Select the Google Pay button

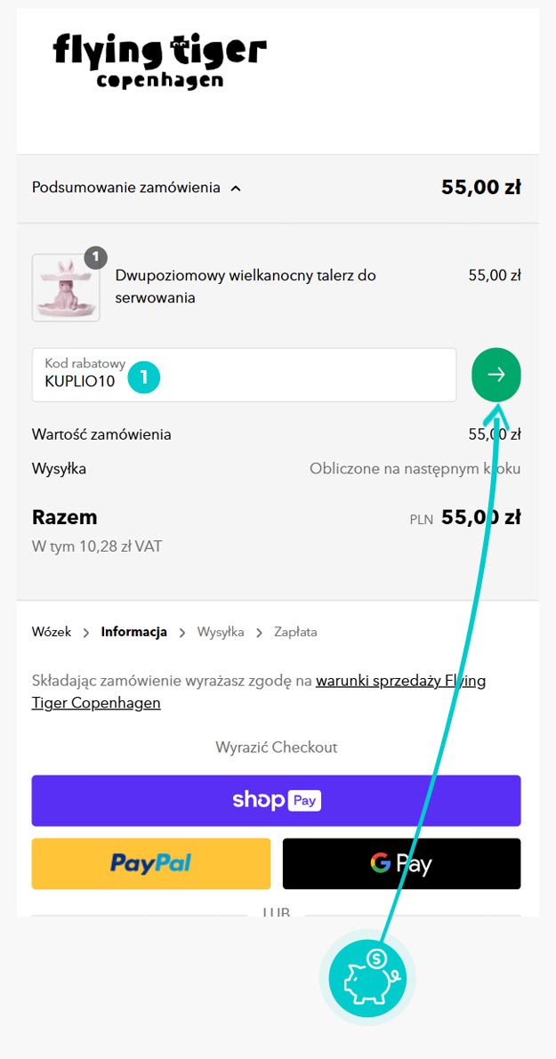401,863
